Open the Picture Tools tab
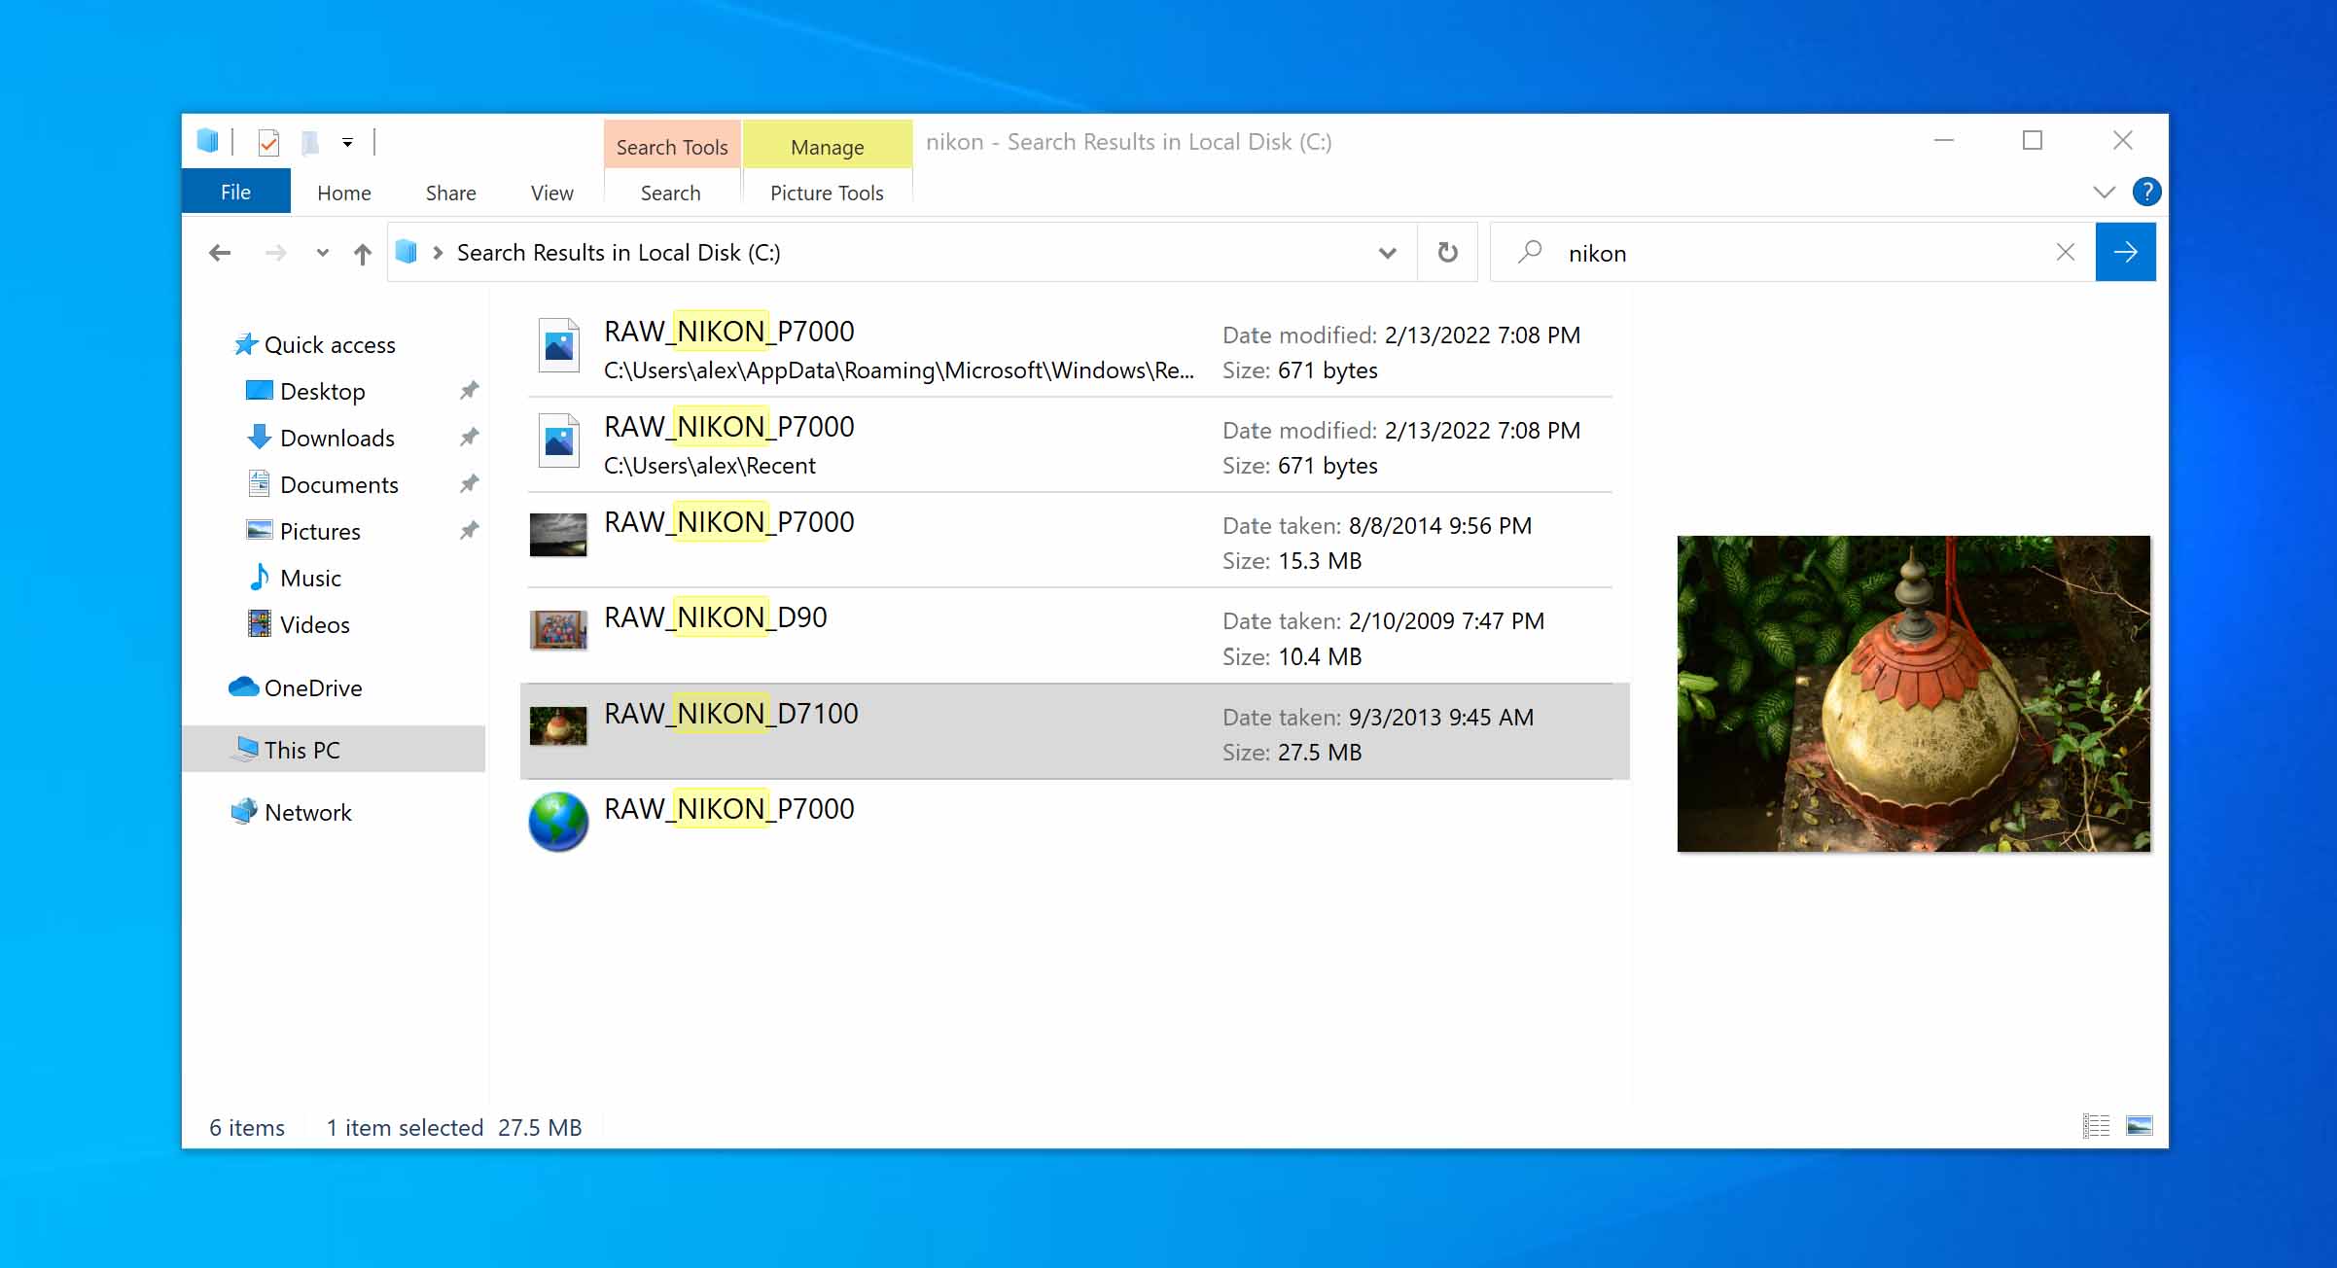This screenshot has height=1268, width=2337. coord(827,193)
